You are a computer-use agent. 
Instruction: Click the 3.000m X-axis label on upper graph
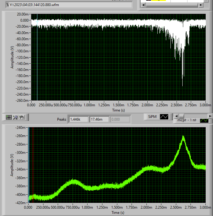click(x=205, y=105)
